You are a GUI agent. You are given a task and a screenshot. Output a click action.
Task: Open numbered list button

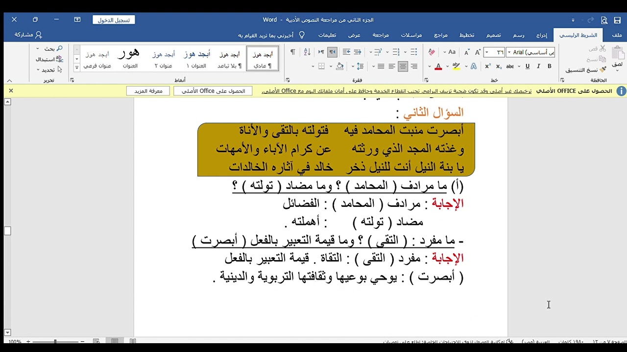(396, 52)
